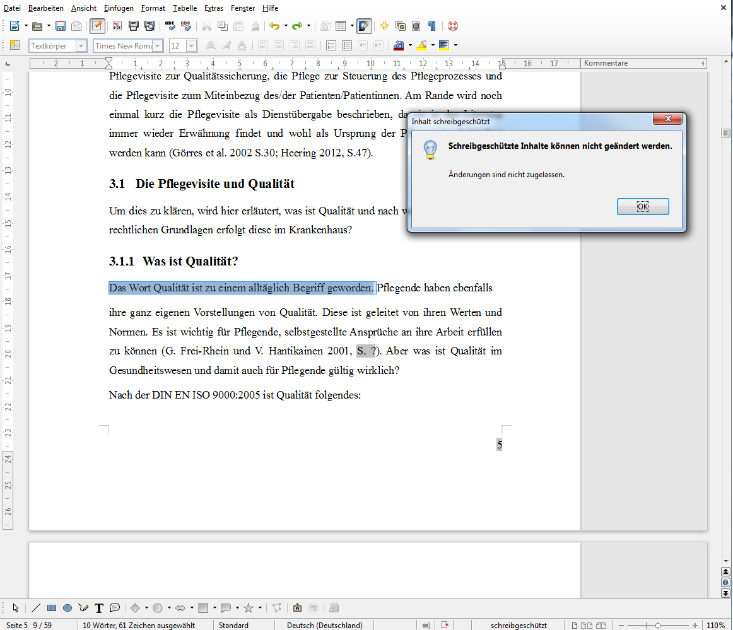Close the Inhalt schreibgeschützt dialog
The image size is (733, 630).
click(668, 119)
